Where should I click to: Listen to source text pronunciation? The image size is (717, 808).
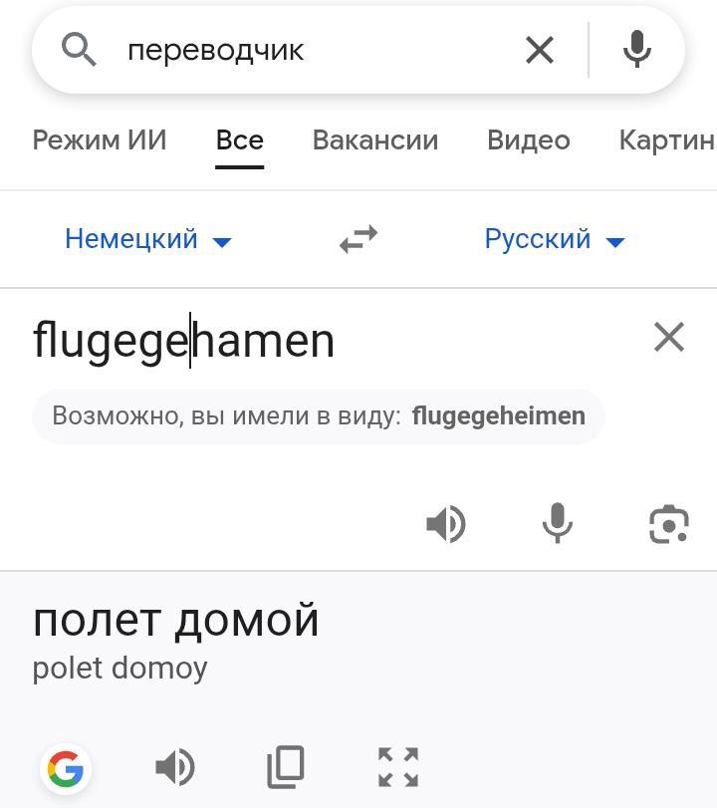[446, 524]
